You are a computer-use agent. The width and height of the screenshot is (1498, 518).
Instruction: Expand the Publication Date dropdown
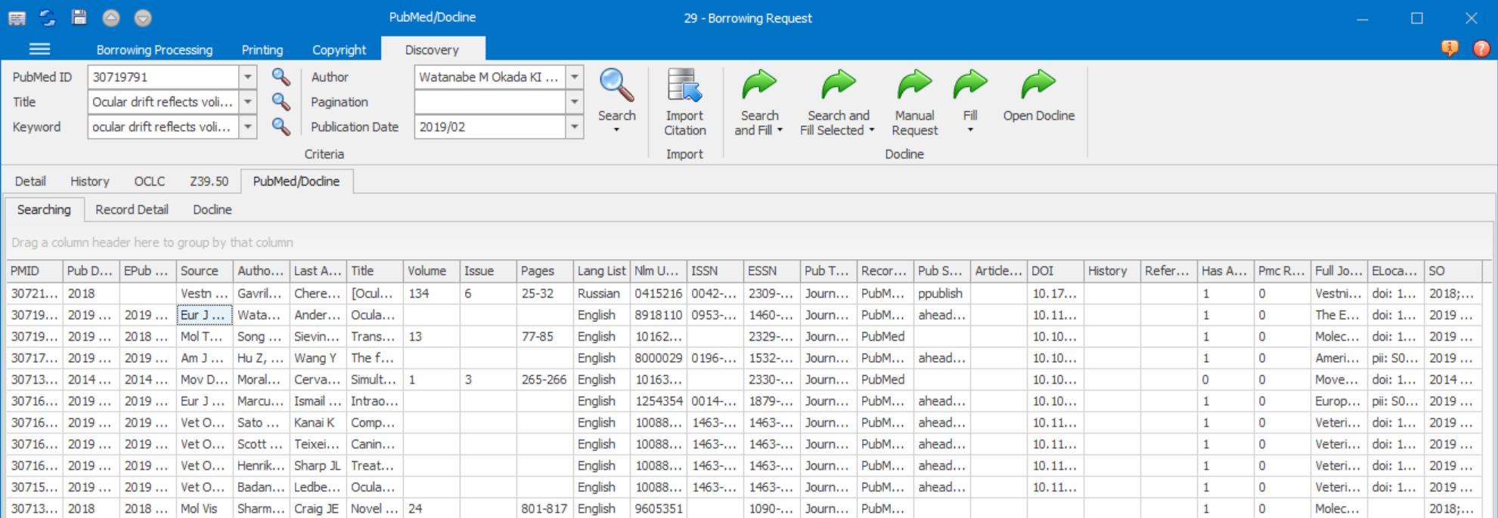(x=575, y=127)
